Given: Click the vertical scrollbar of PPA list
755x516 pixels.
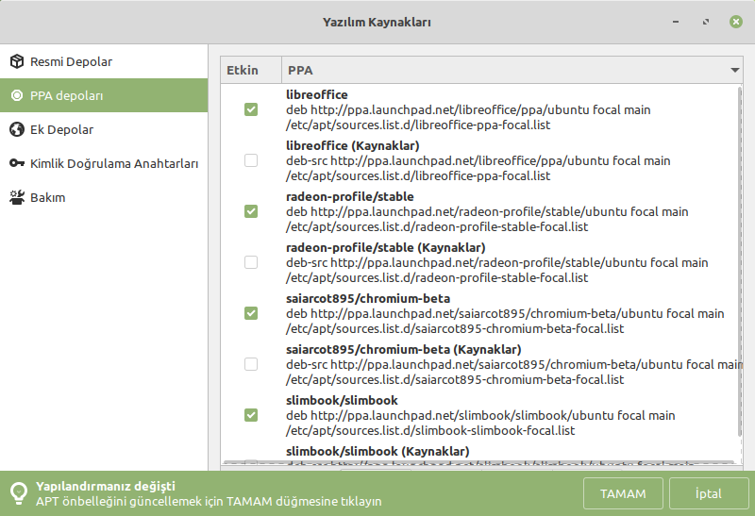Looking at the screenshot, I should click(x=740, y=262).
